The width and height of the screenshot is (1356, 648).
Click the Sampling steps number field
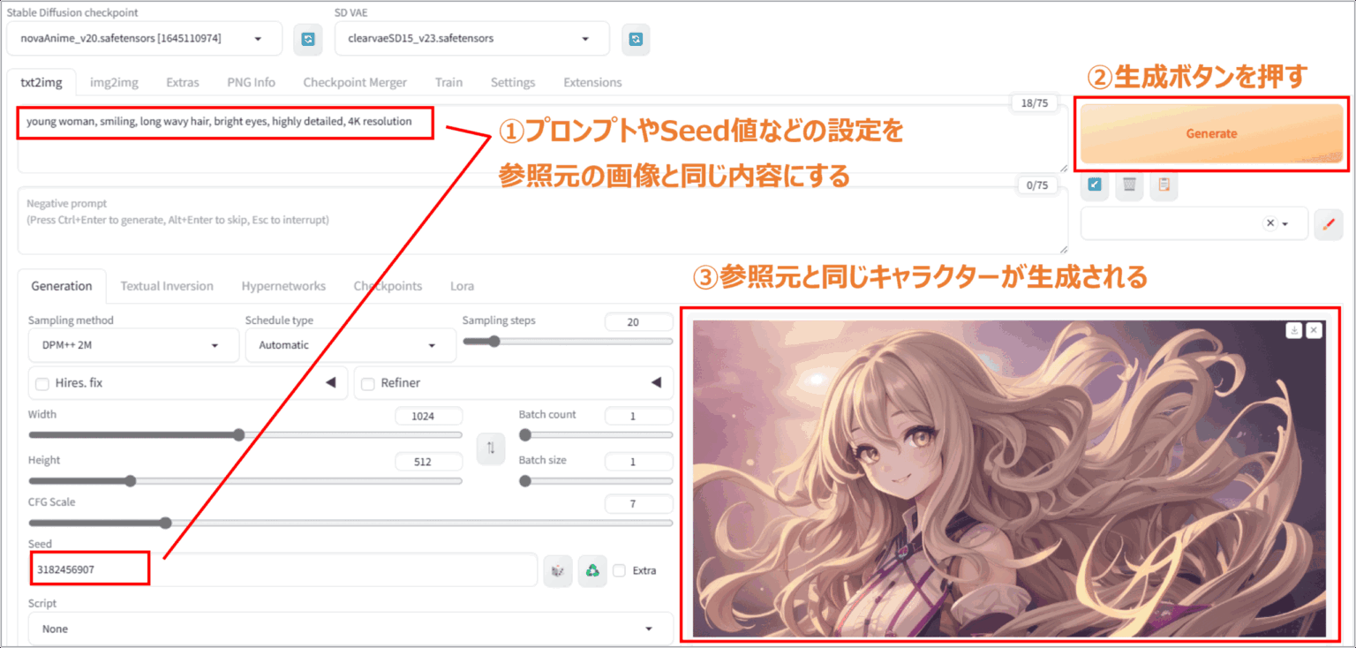point(638,322)
